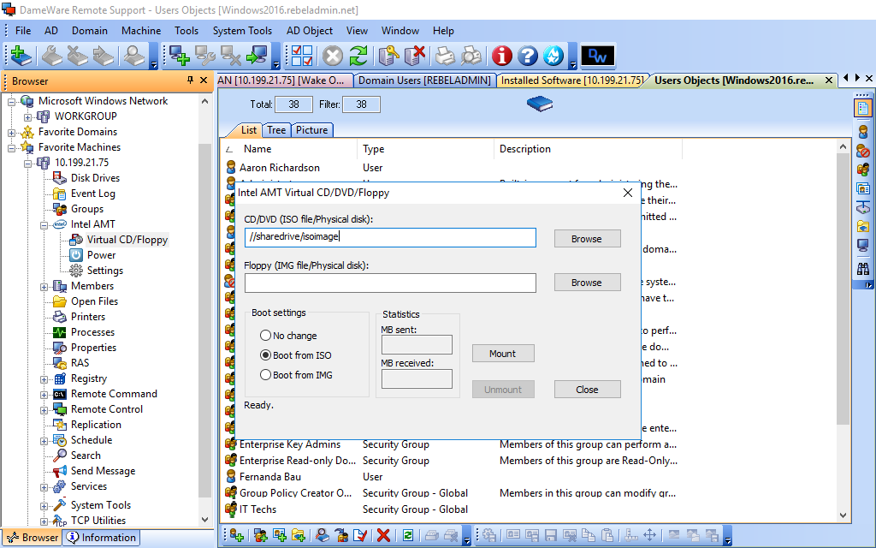This screenshot has height=548, width=876.
Task: Open the printer icon on the toolbar
Action: (444, 56)
